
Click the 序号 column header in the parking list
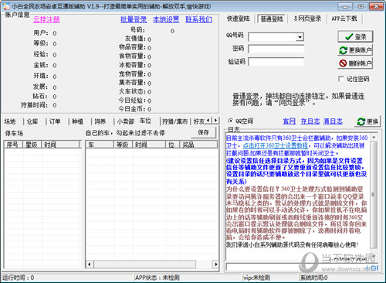click(x=13, y=145)
